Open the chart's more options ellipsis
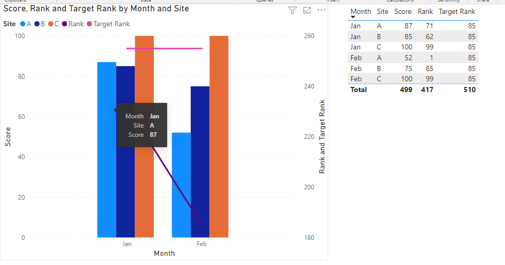Image resolution: width=505 pixels, height=265 pixels. click(x=321, y=10)
